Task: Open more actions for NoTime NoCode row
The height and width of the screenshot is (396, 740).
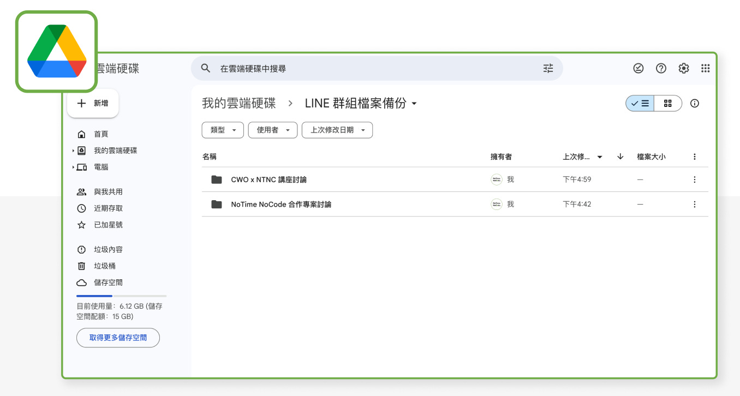Action: (x=695, y=205)
